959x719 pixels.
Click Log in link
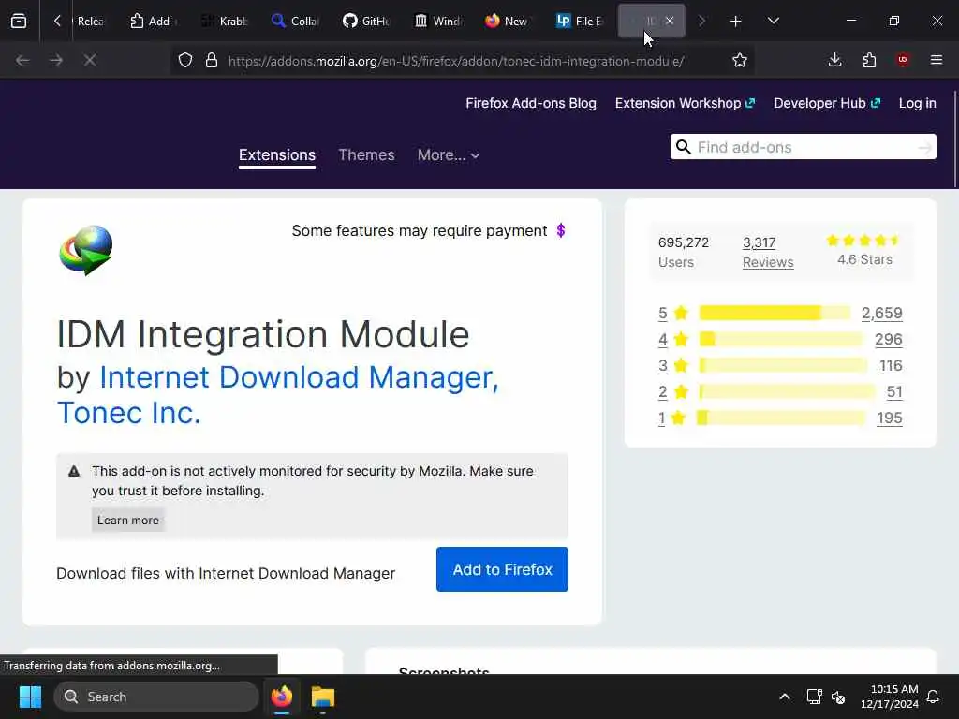coord(918,103)
